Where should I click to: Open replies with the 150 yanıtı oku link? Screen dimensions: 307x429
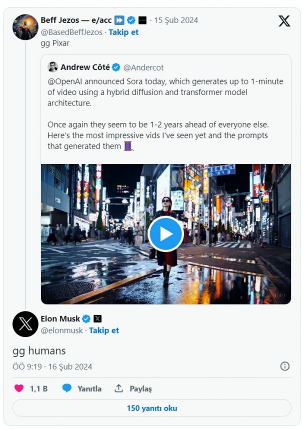coord(153,408)
